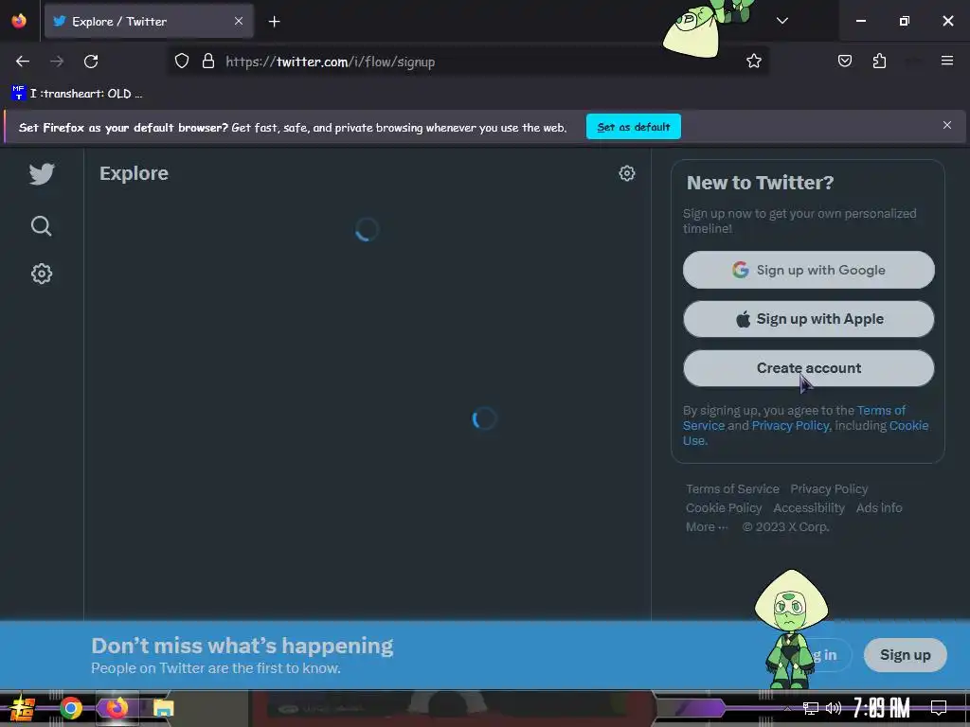Dismiss the default browser notification bar
970x727 pixels.
point(946,126)
